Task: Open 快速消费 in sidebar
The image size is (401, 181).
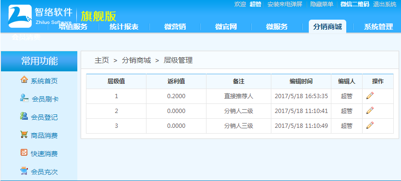Action: click(x=44, y=154)
